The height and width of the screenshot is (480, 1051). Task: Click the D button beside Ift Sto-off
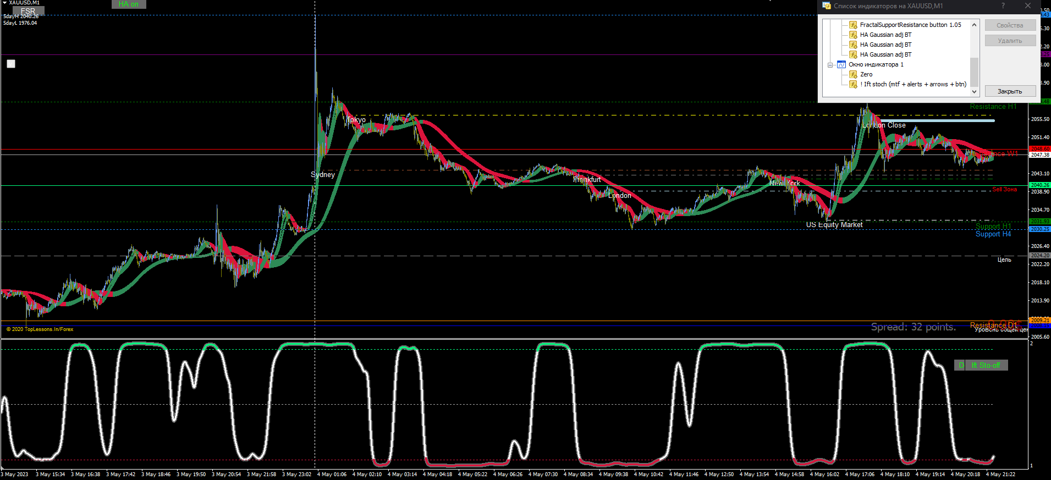pos(960,365)
